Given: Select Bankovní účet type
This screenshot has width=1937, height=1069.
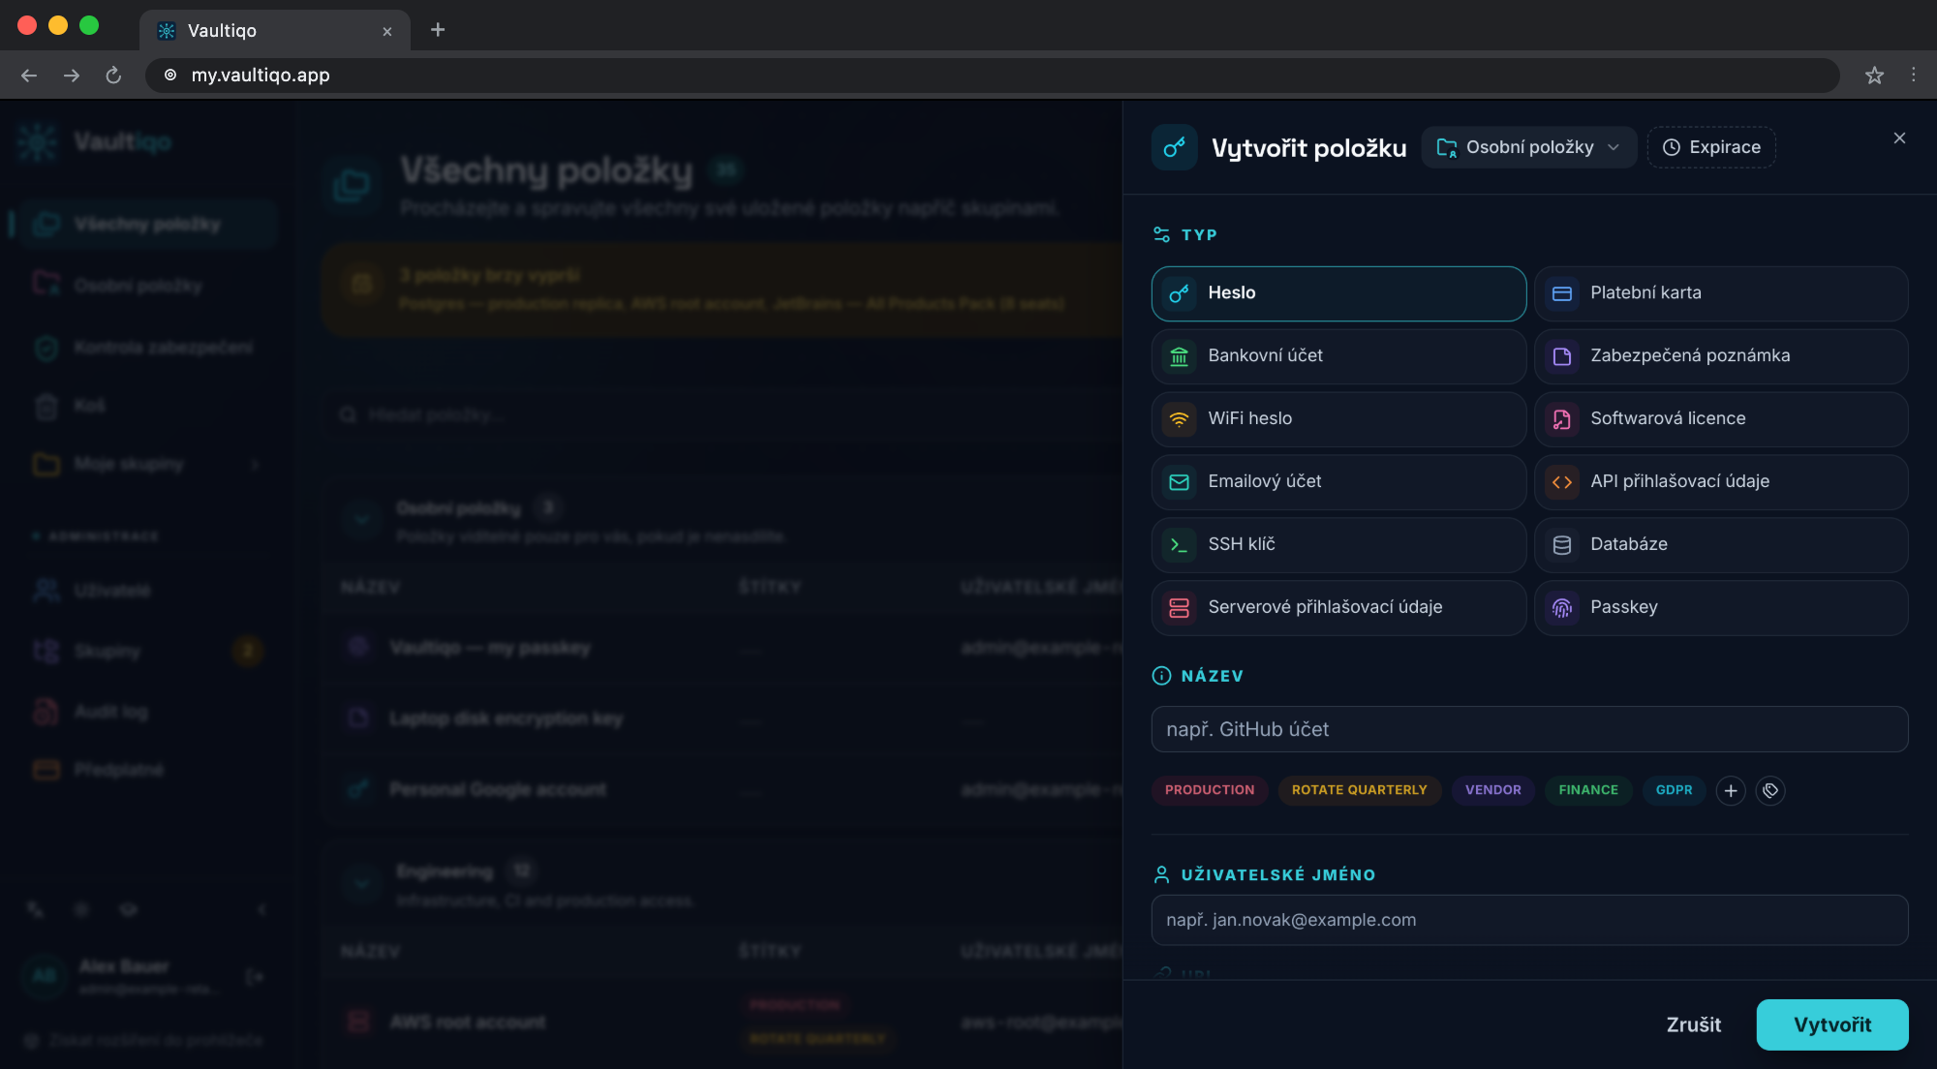Looking at the screenshot, I should click(1338, 356).
